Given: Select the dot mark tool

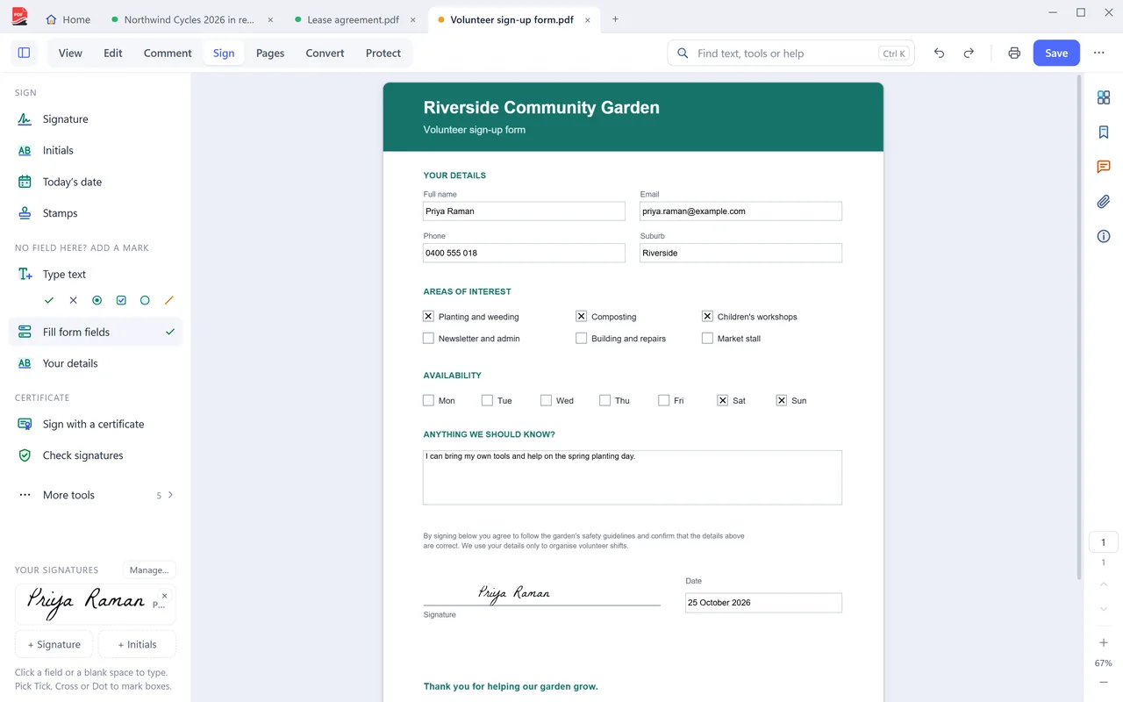Looking at the screenshot, I should (97, 300).
